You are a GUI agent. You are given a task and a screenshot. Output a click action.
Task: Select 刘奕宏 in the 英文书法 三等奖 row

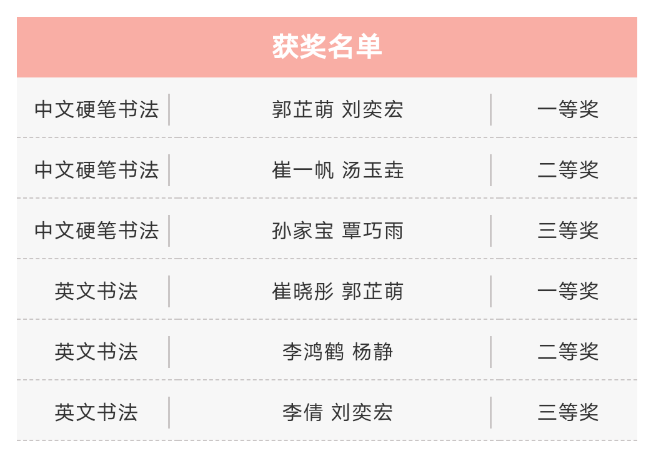[362, 413]
